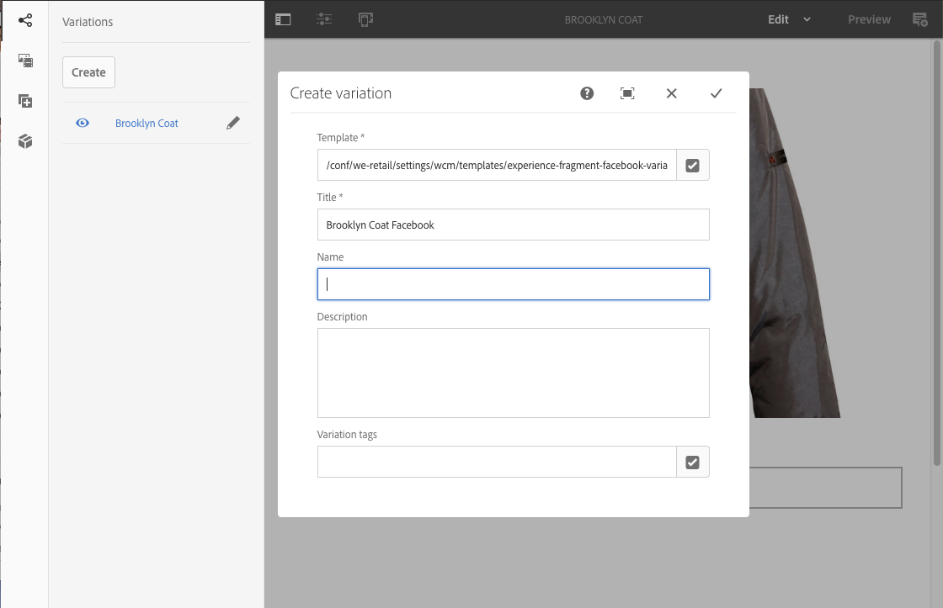Click the page vertical scrollbar
The height and width of the screenshot is (608, 943).
[x=937, y=252]
